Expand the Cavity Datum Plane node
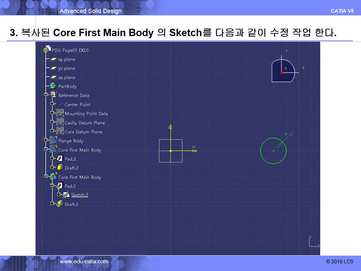The width and height of the screenshot is (361, 271). tap(52, 122)
